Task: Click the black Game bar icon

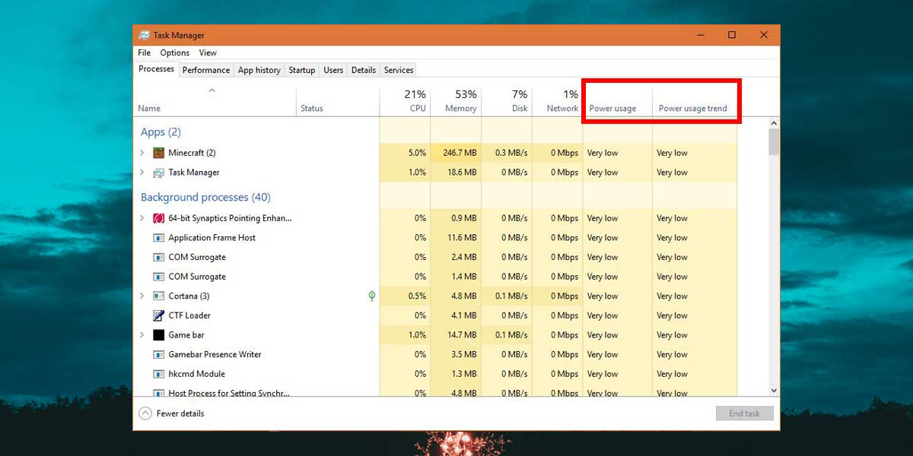Action: (x=158, y=335)
